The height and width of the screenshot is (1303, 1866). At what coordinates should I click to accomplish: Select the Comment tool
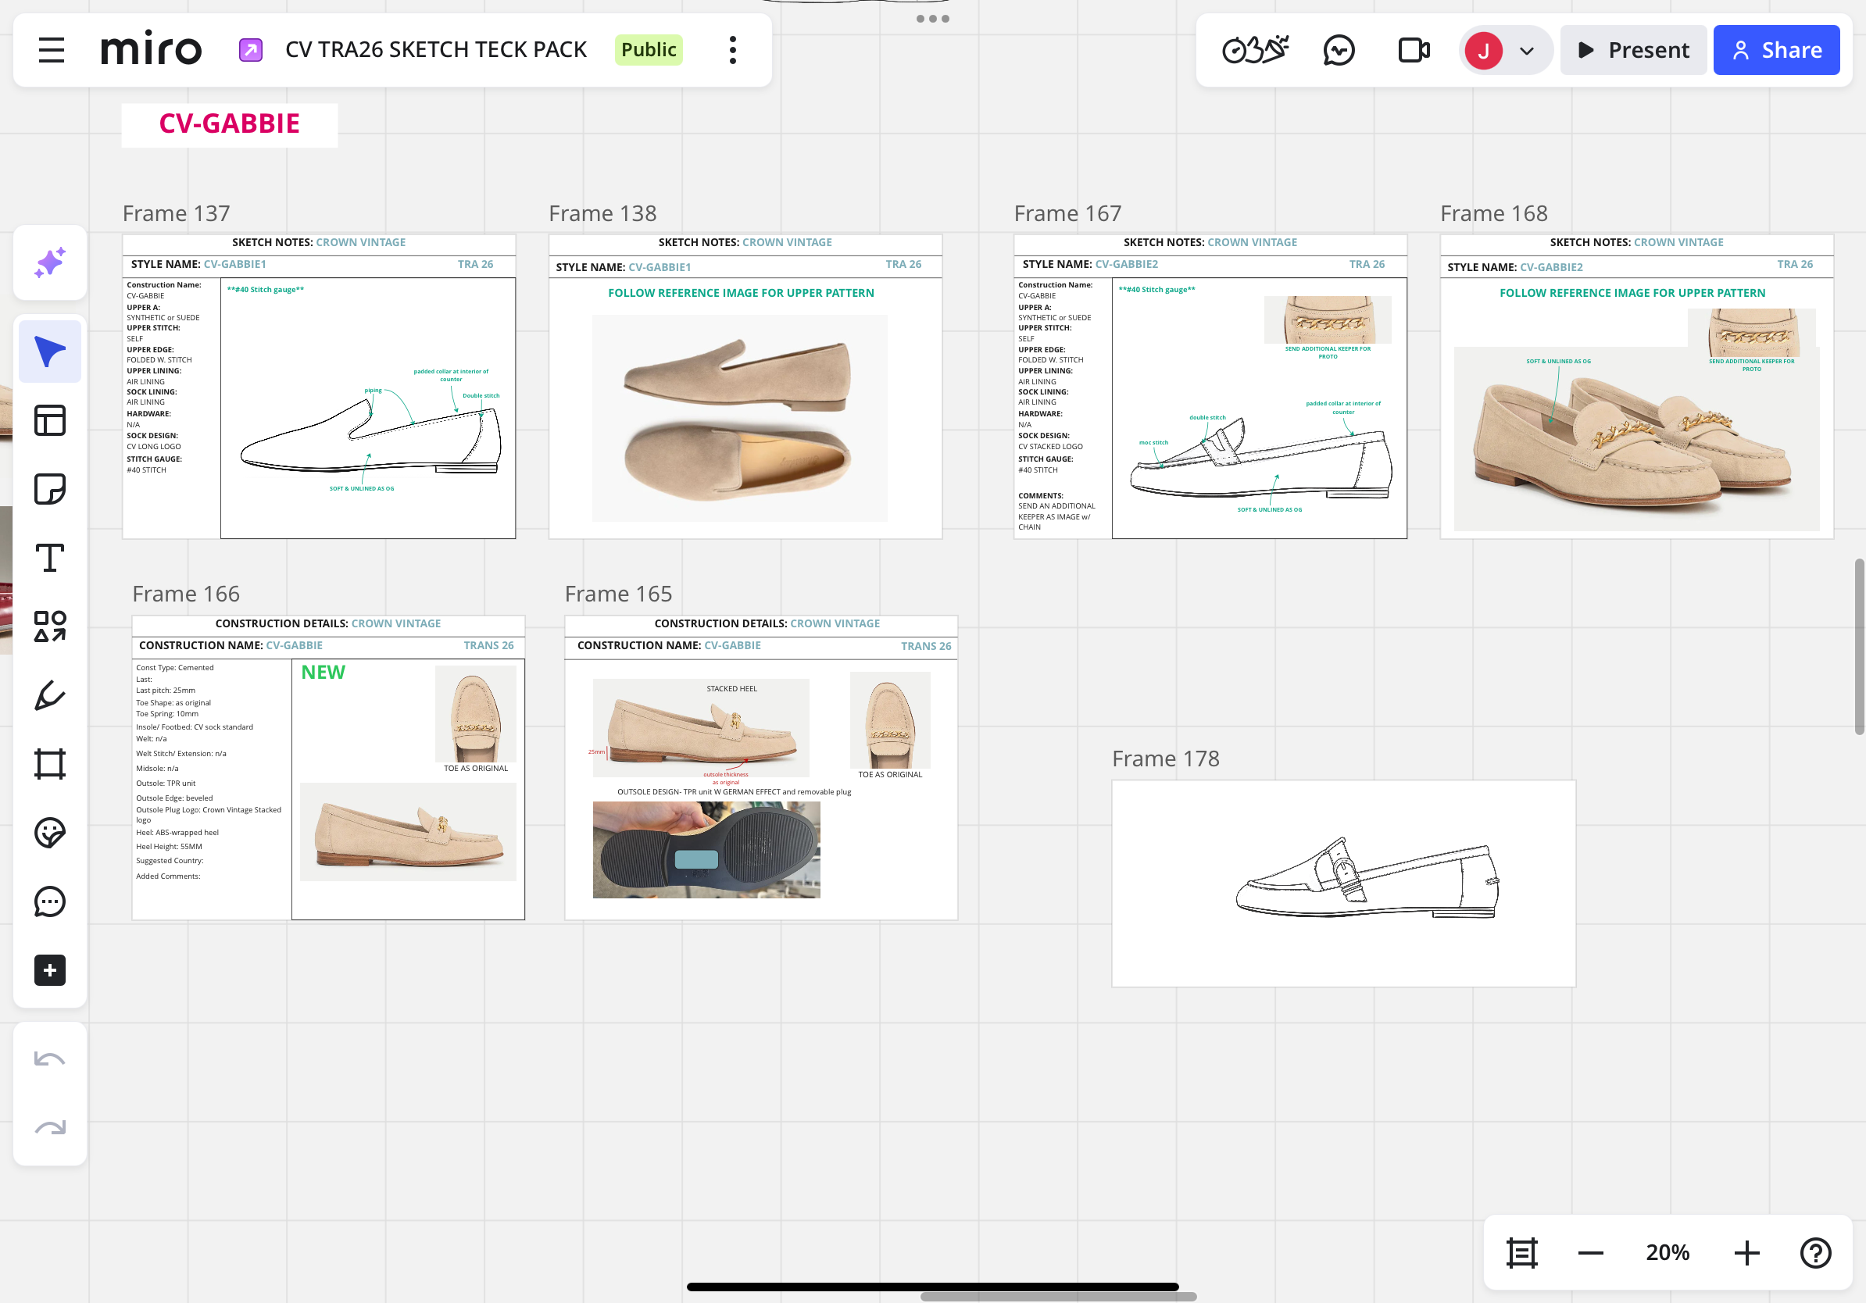[49, 901]
